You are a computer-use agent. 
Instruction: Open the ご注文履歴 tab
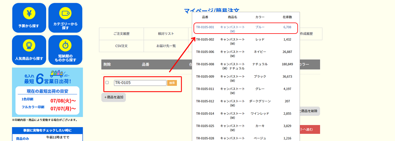pyautogui.click(x=121, y=34)
